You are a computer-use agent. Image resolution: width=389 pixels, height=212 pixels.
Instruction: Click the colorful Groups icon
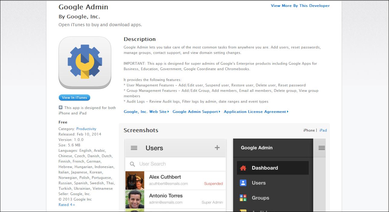pos(243,198)
